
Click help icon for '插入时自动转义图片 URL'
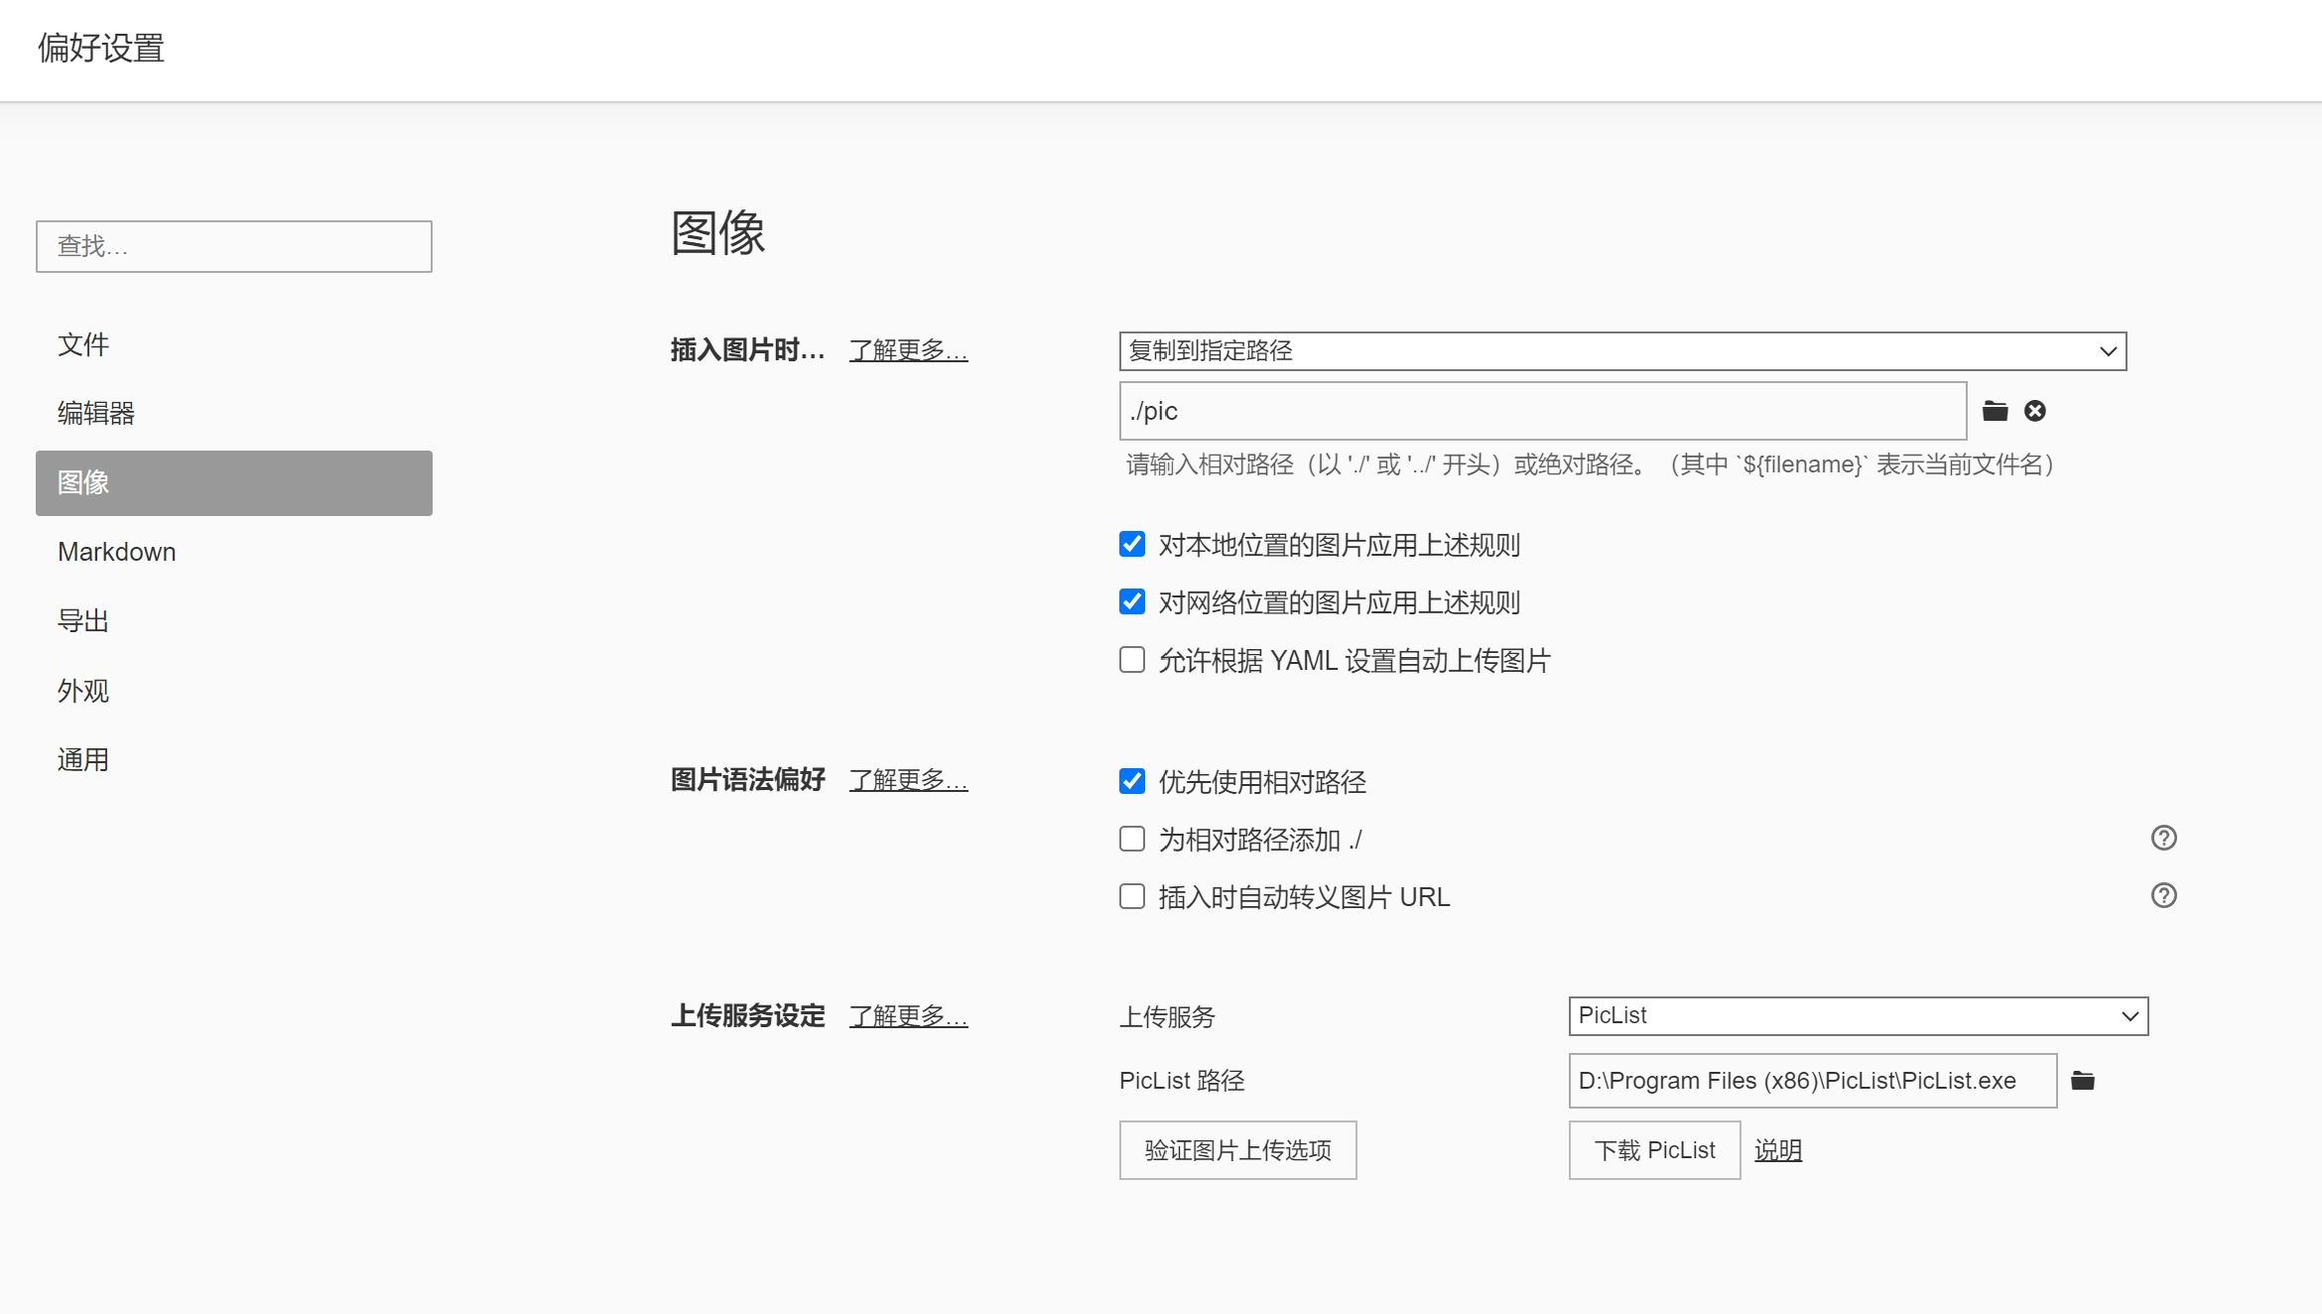[x=2163, y=896]
